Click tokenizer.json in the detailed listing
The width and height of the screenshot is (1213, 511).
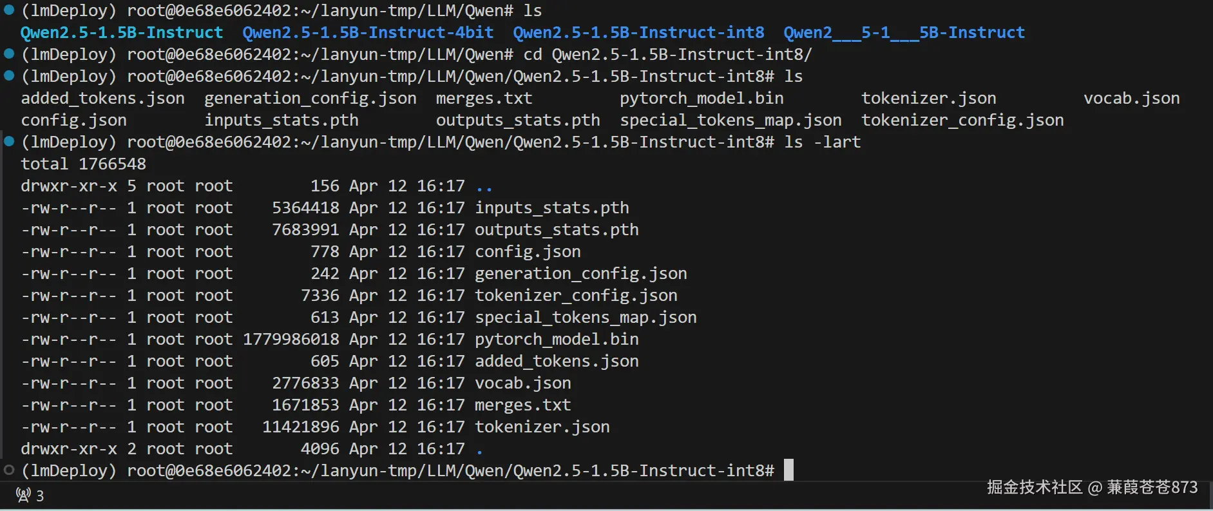[542, 427]
